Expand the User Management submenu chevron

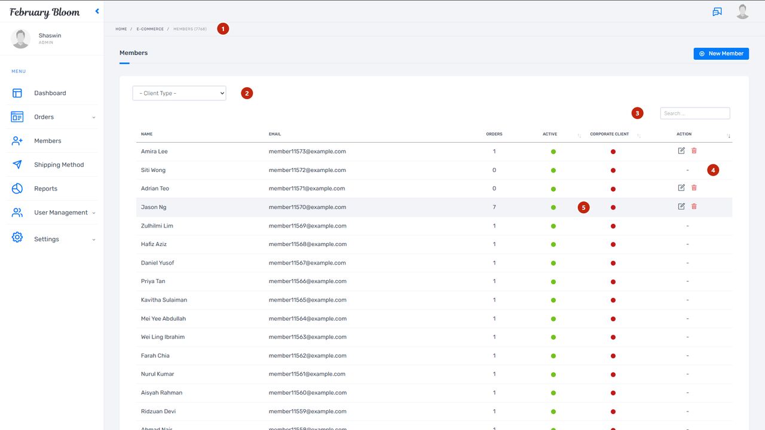pos(94,213)
